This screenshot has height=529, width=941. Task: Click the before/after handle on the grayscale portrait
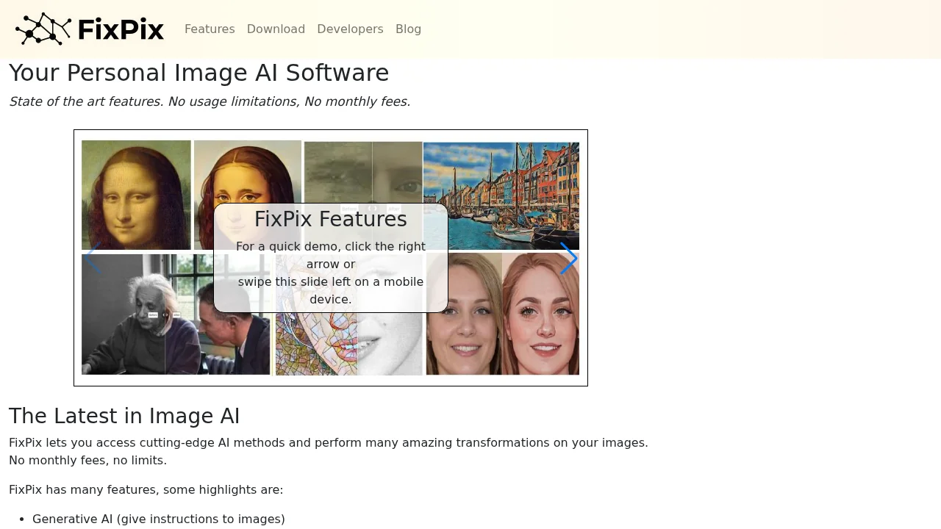click(x=373, y=208)
